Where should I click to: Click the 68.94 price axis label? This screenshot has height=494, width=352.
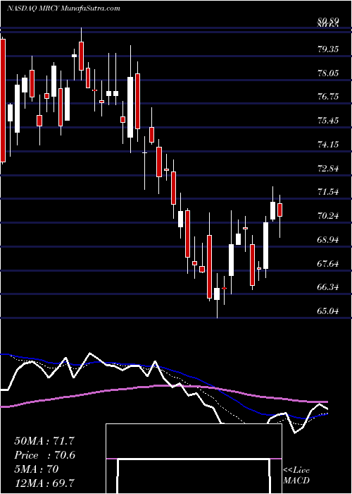point(328,240)
